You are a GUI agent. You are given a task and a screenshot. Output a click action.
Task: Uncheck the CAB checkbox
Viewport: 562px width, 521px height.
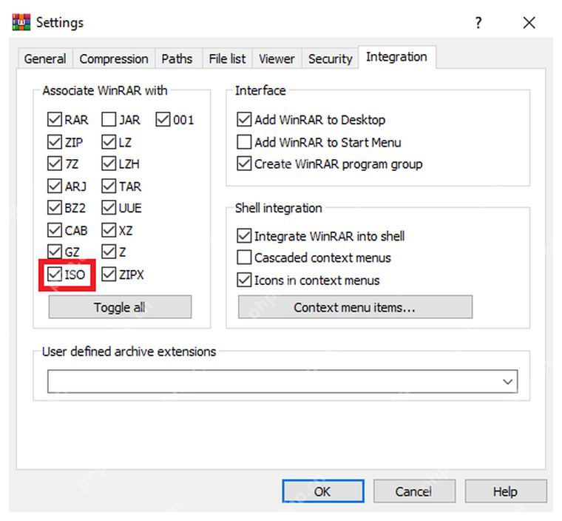click(x=55, y=230)
